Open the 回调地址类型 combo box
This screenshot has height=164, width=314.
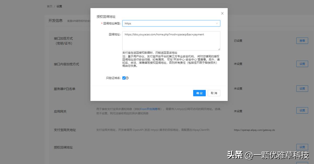(171, 23)
